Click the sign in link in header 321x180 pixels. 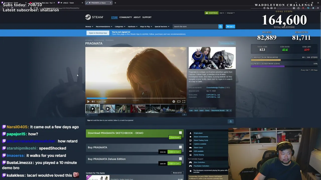click(x=222, y=13)
